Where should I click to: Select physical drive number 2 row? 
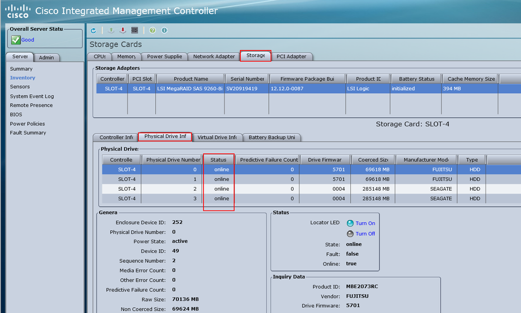(x=311, y=189)
